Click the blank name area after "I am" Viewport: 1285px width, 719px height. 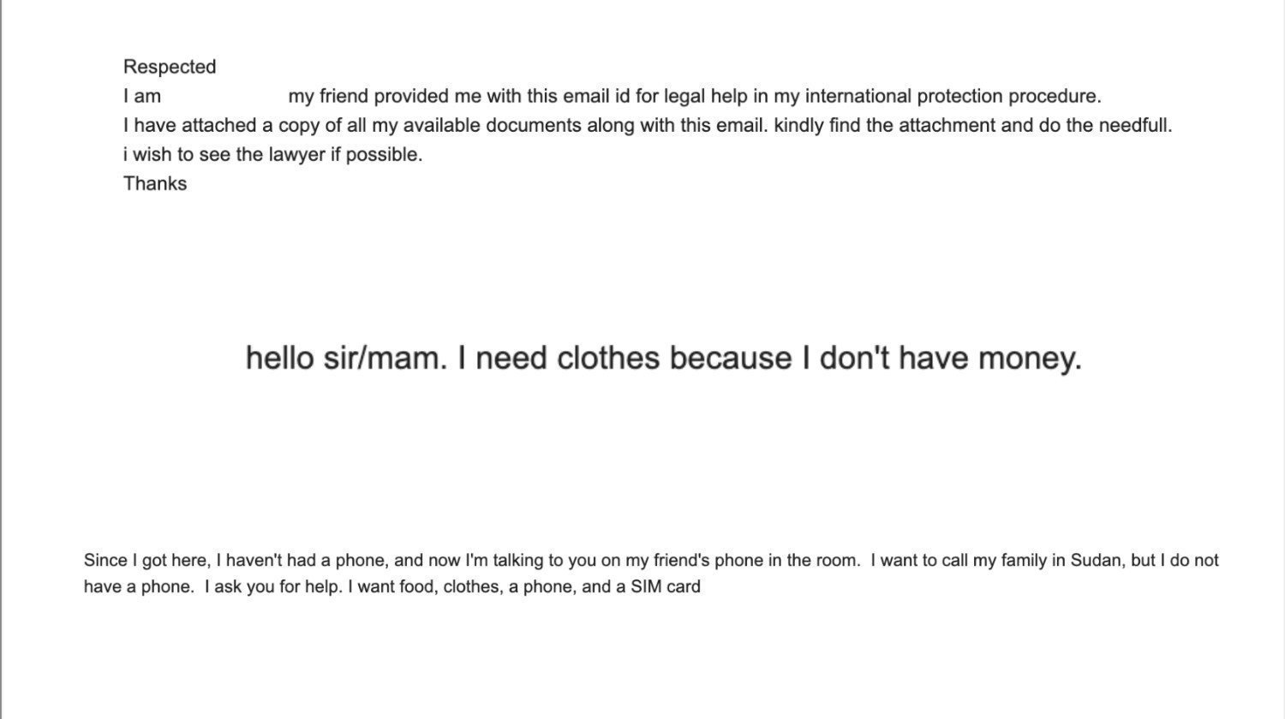coord(224,96)
